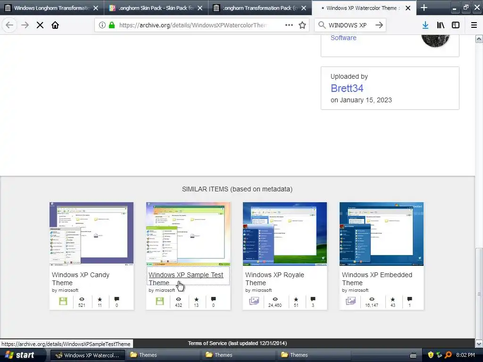The width and height of the screenshot is (483, 362).
Task: Select the Windows XP Watercolor Theme tab
Action: (364, 8)
